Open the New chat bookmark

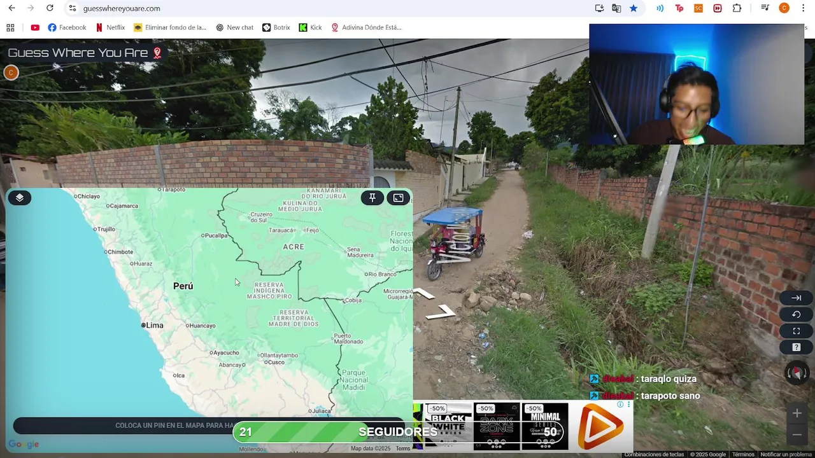click(x=234, y=27)
